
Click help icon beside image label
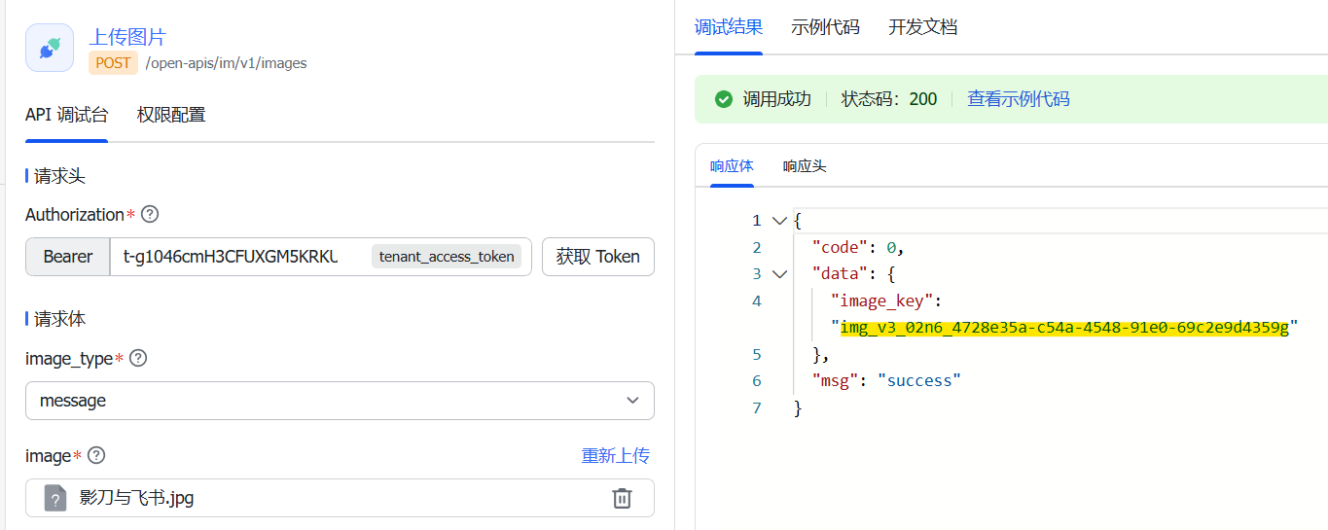tap(96, 455)
